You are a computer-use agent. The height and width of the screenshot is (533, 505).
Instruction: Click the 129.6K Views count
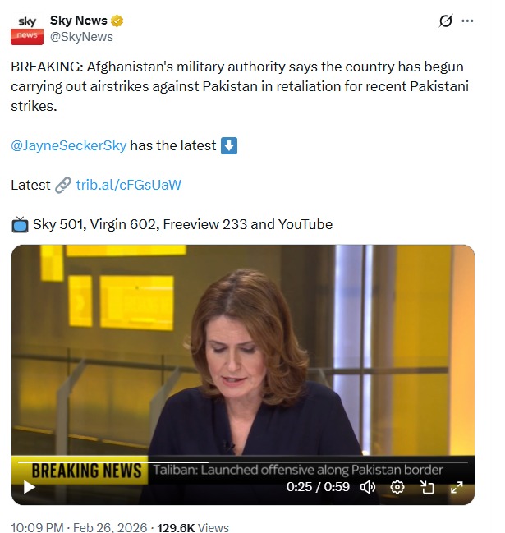[x=193, y=527]
